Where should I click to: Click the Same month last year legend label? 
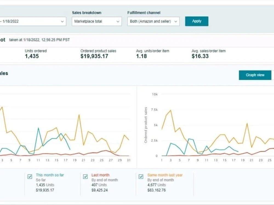pyautogui.click(x=165, y=175)
